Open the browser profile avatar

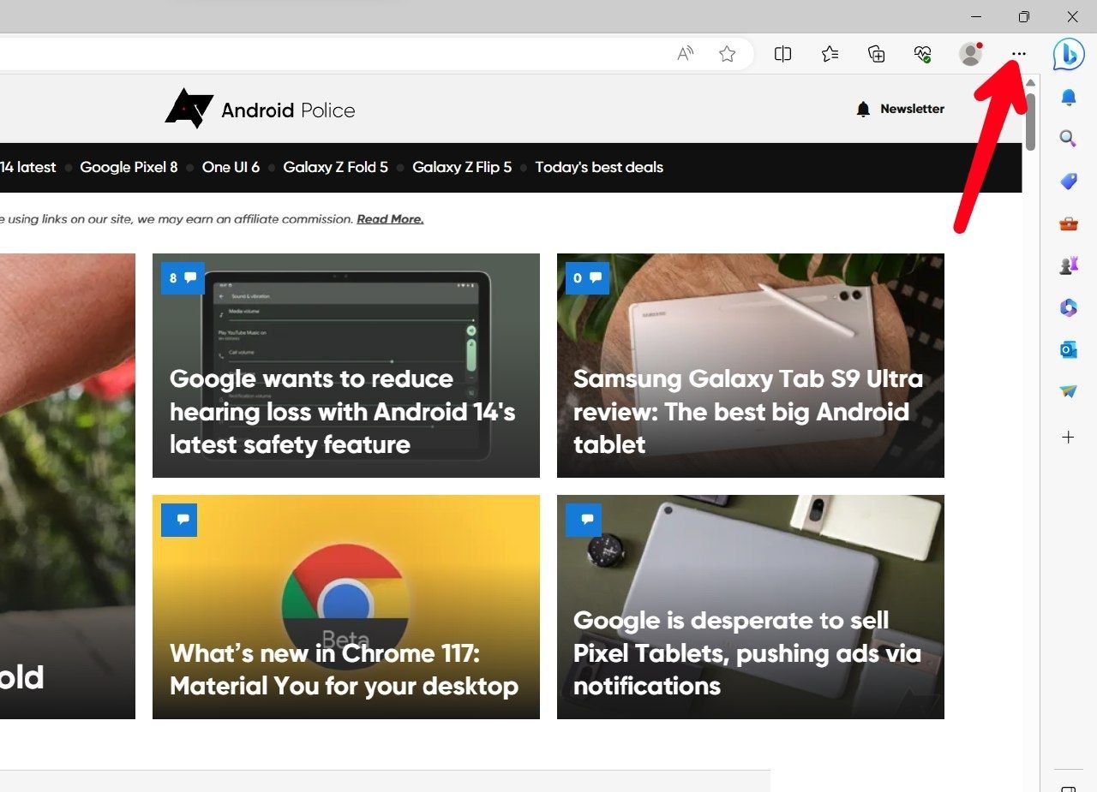click(969, 53)
